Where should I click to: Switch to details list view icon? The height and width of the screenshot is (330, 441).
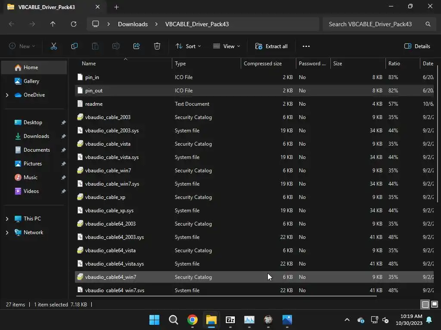tap(425, 304)
